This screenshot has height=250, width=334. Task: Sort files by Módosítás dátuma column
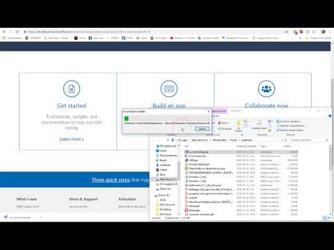246,147
